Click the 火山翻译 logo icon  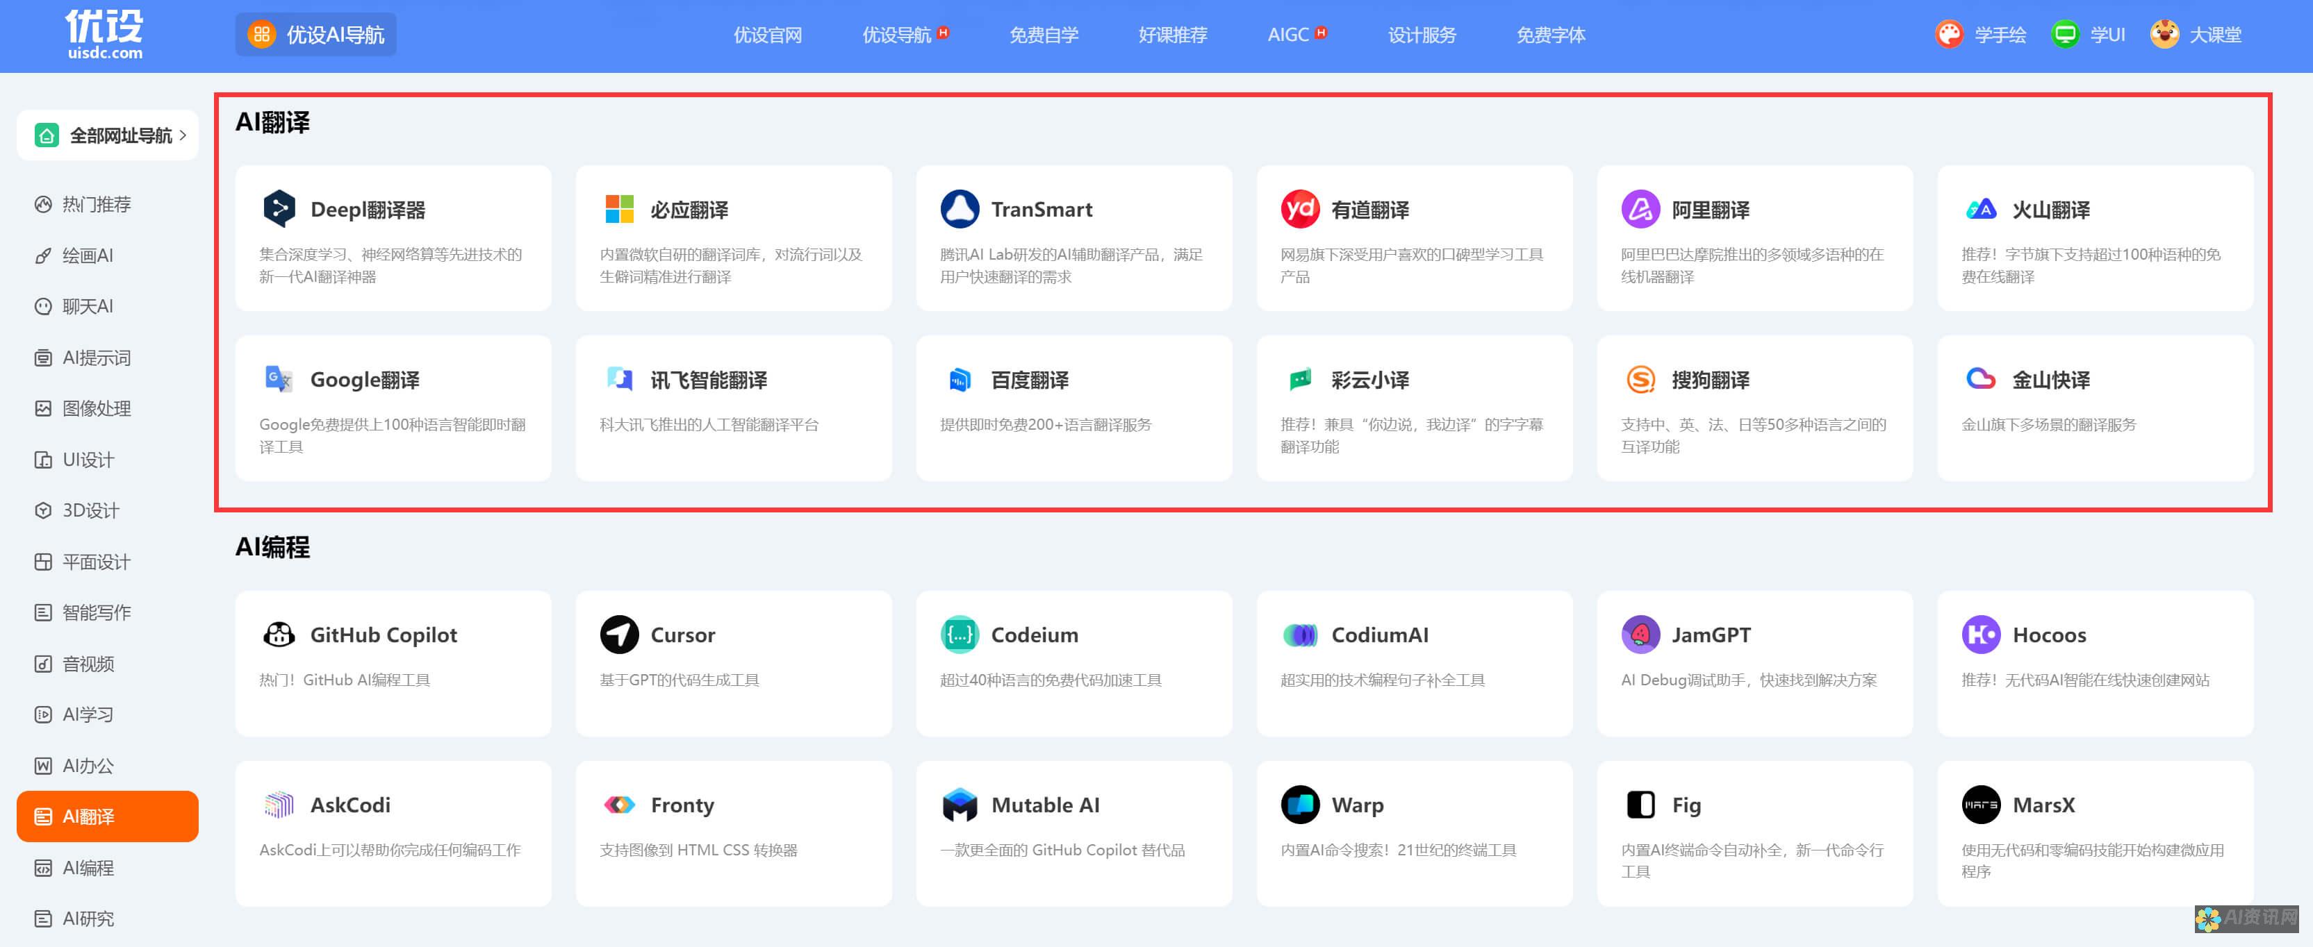click(x=1980, y=208)
